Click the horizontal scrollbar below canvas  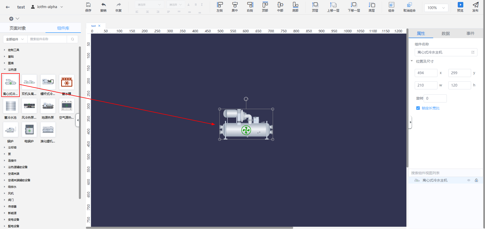pos(190,228)
